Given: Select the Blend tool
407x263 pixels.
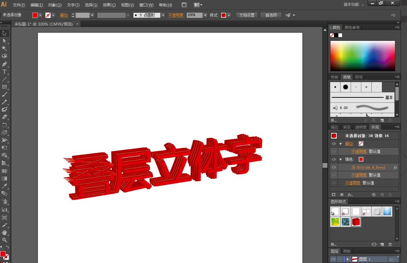Looking at the screenshot, I should [x=5, y=194].
